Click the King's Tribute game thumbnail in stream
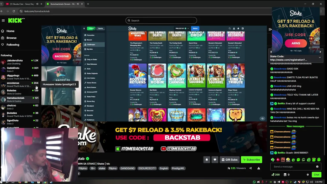Image resolution: width=327 pixels, height=184 pixels. [235, 76]
